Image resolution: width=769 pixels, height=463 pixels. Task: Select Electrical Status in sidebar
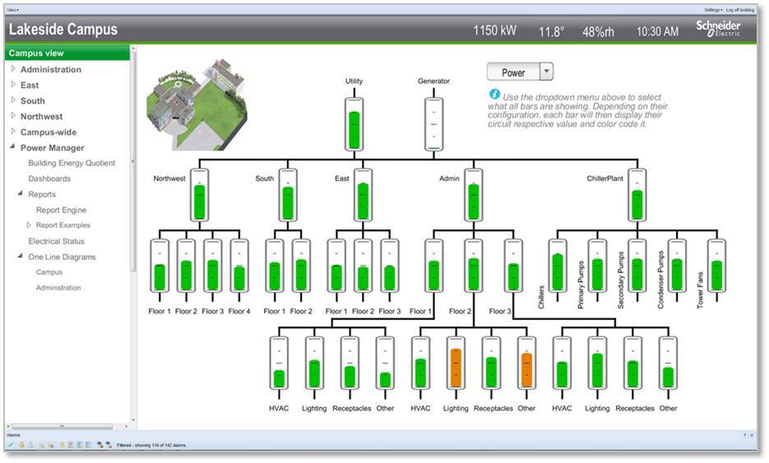click(x=56, y=241)
